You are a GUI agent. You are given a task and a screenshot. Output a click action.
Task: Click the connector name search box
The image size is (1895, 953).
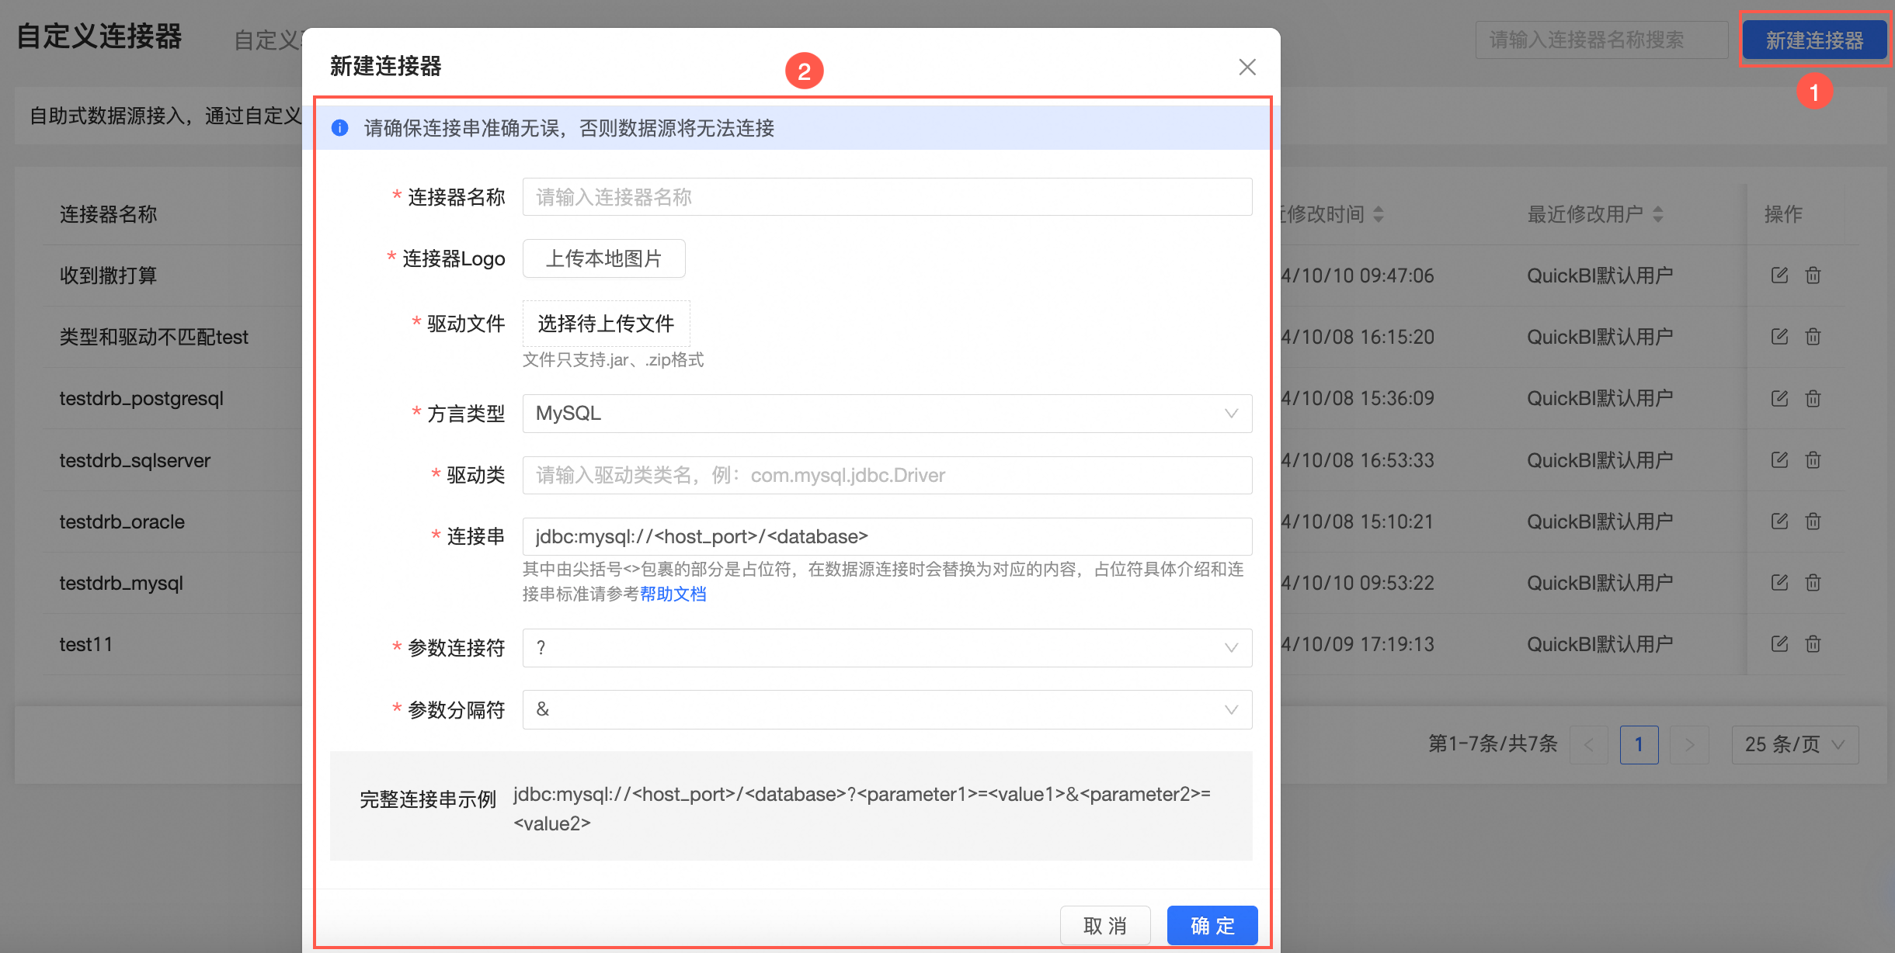coord(1601,40)
